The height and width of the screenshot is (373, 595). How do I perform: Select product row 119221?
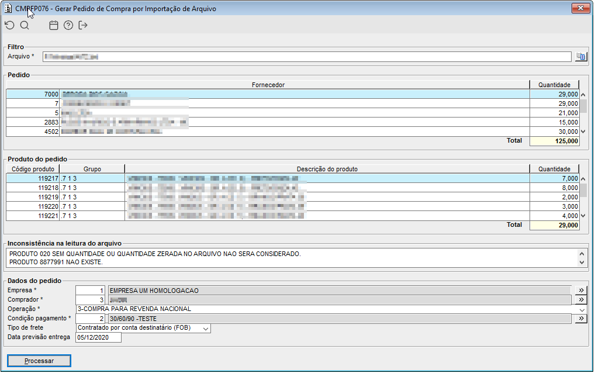coord(293,216)
